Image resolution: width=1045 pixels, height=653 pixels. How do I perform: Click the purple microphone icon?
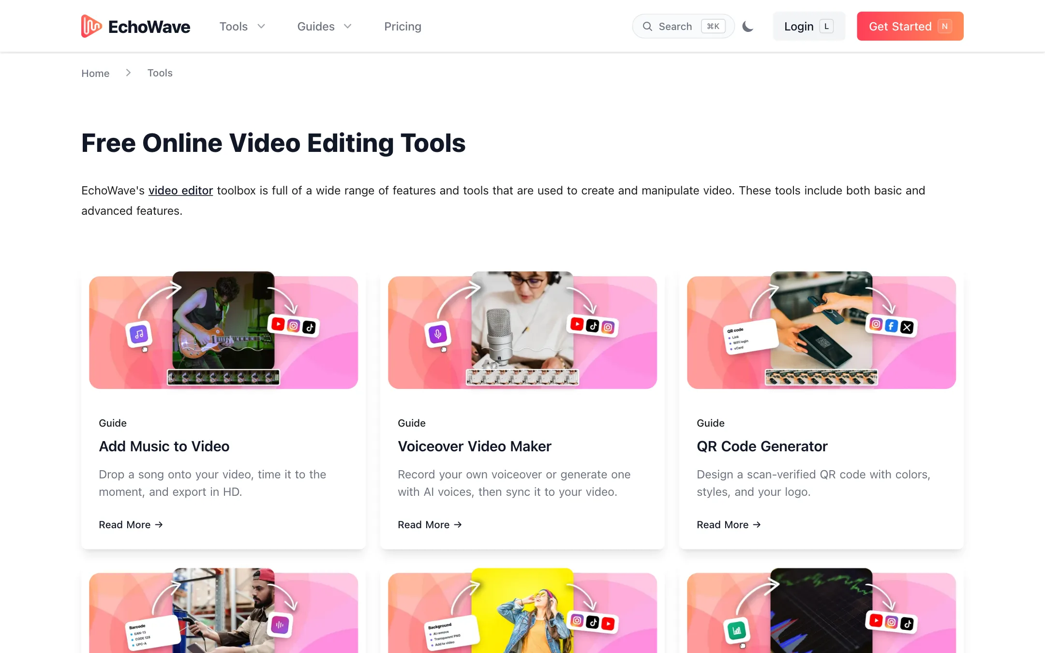tap(438, 334)
